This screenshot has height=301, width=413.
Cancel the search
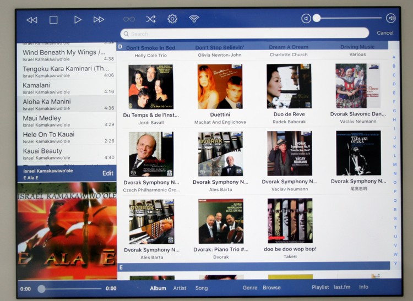385,33
